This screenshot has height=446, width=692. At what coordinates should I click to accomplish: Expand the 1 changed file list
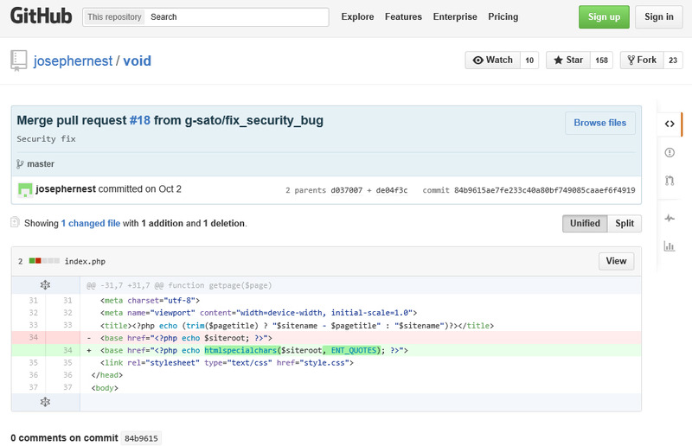(90, 223)
